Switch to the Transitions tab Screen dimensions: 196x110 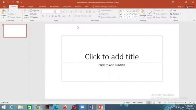click(x=42, y=7)
